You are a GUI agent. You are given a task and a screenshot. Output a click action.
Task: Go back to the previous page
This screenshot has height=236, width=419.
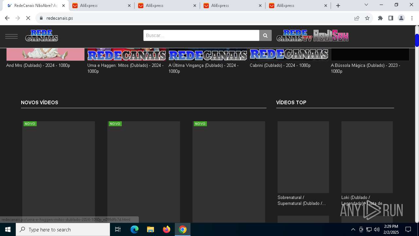[x=7, y=18]
